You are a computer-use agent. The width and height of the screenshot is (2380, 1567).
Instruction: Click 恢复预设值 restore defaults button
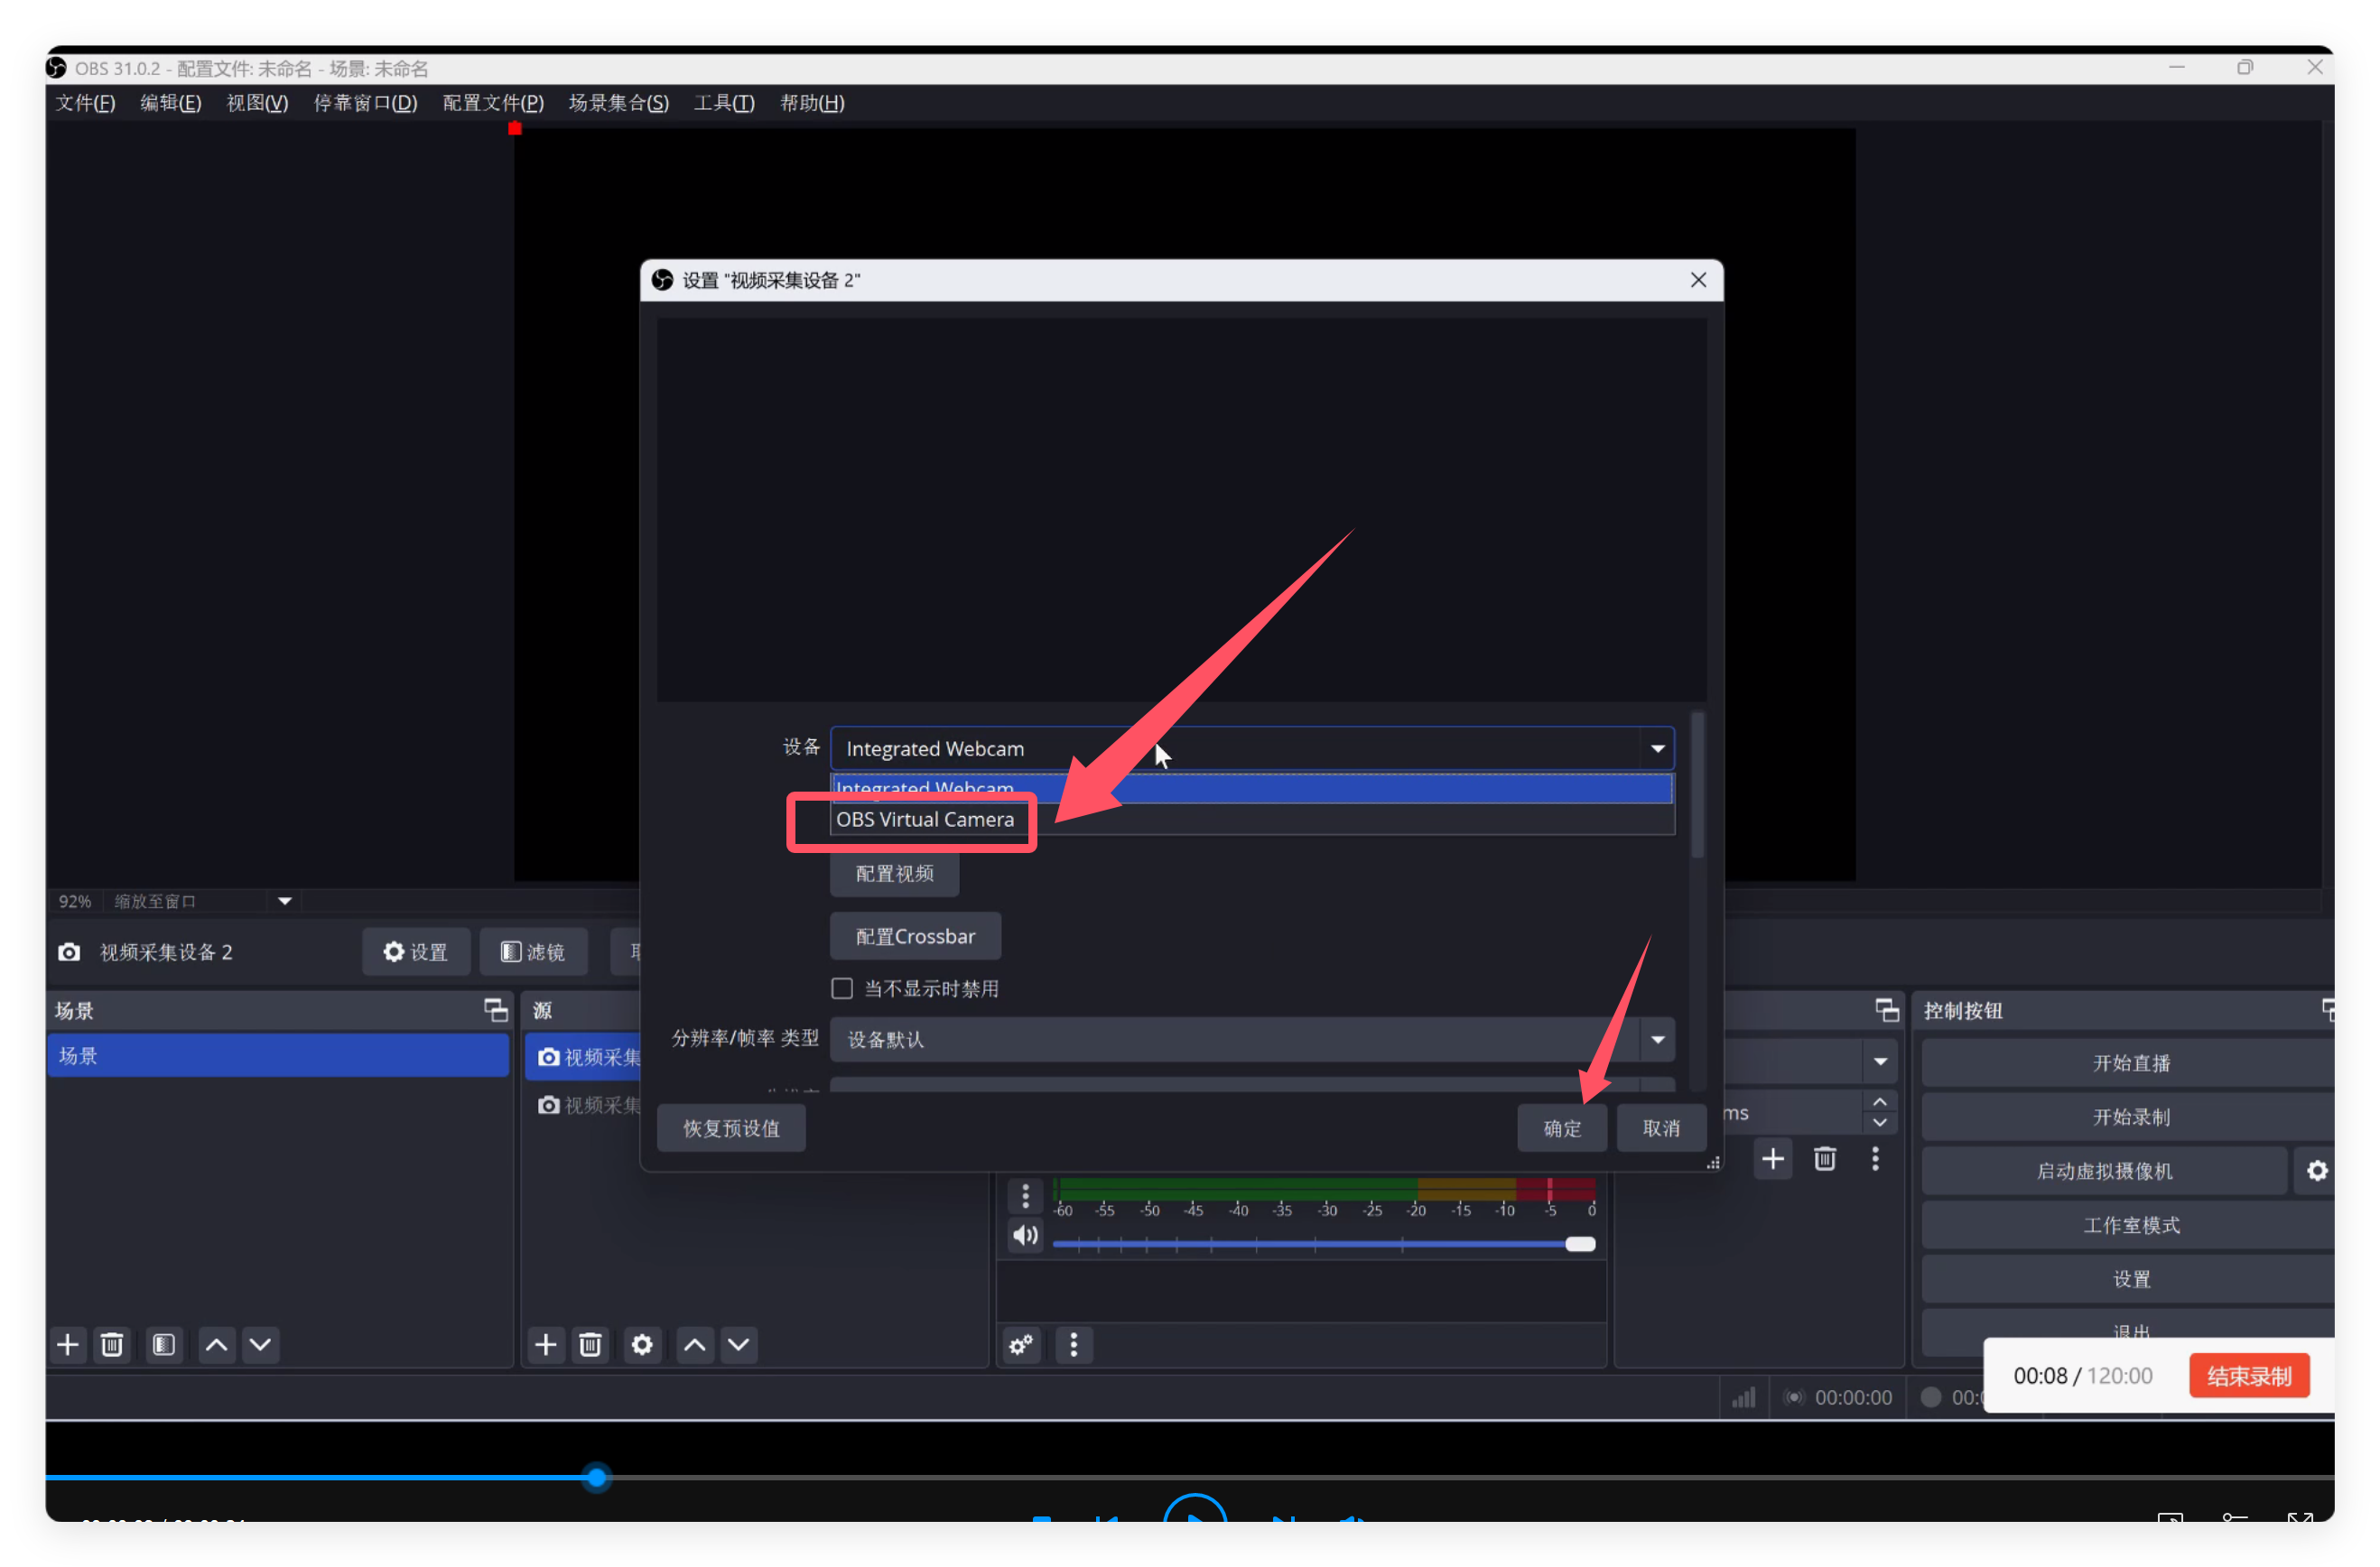[731, 1128]
